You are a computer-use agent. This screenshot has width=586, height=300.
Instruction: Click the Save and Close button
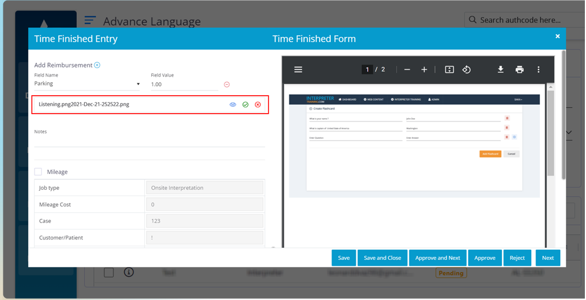[382, 258]
